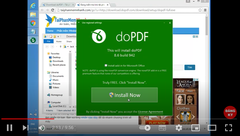This screenshot has width=240, height=136.
Task: Click the Chrome address bar URL
Action: pos(118,10)
